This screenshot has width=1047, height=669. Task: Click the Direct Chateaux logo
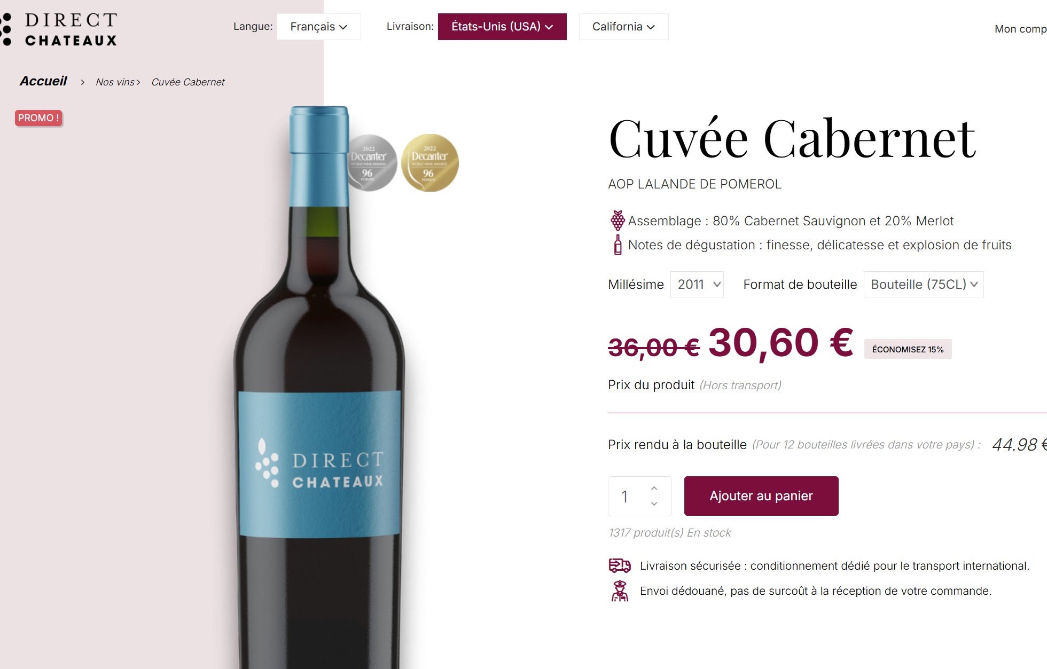point(59,29)
